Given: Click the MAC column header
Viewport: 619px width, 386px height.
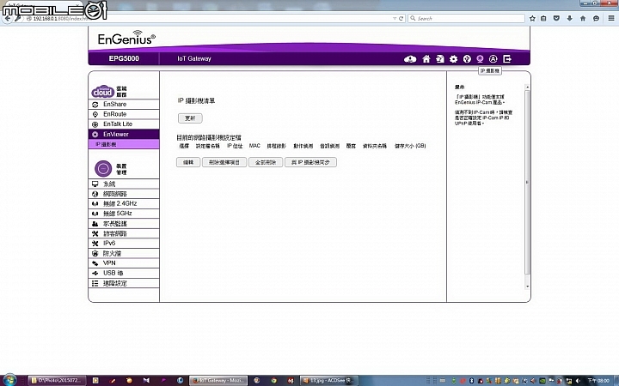Looking at the screenshot, I should [x=254, y=146].
